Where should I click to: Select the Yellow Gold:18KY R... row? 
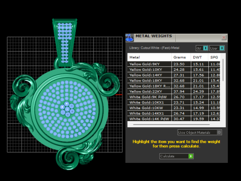click(x=174, y=86)
